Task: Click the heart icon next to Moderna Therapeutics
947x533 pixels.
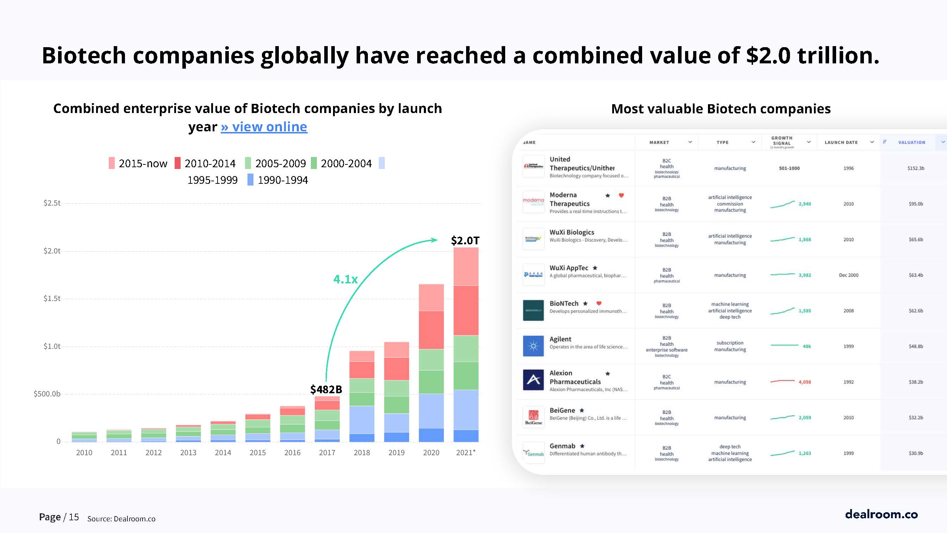Action: pos(621,195)
